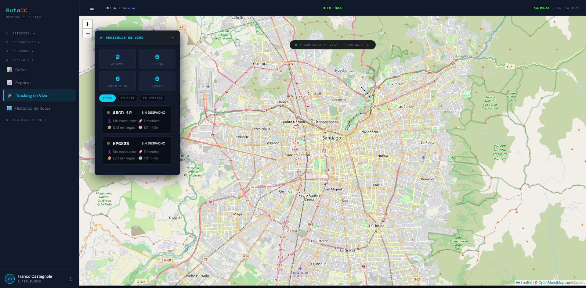Open Tracking en Vivo menu item
The image size is (586, 288).
tap(39, 95)
